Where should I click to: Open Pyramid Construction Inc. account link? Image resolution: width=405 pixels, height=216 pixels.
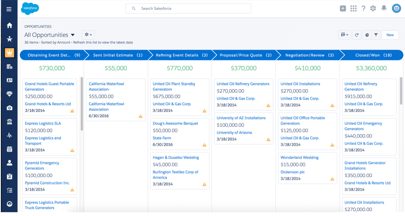coord(47,183)
